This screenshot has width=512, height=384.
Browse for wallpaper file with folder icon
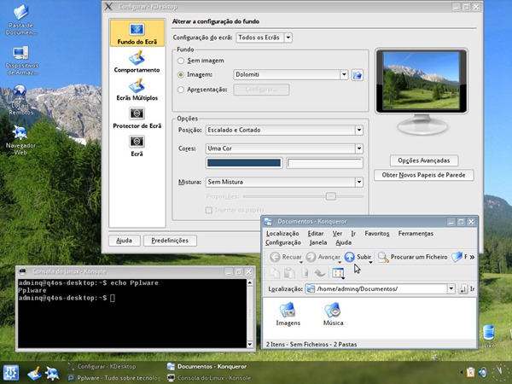(x=358, y=75)
